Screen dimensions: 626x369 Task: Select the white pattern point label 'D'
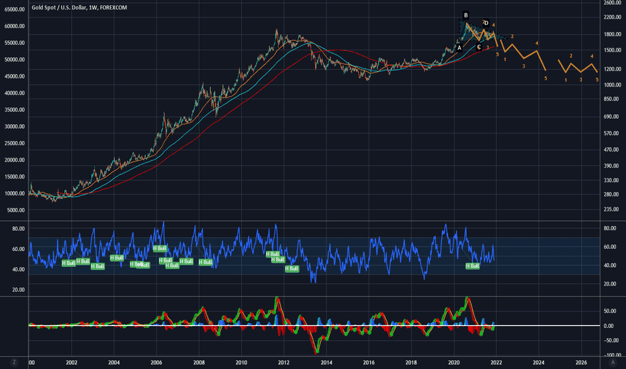(486, 23)
